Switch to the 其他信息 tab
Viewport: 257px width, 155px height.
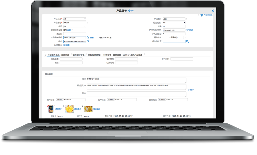[117, 55]
